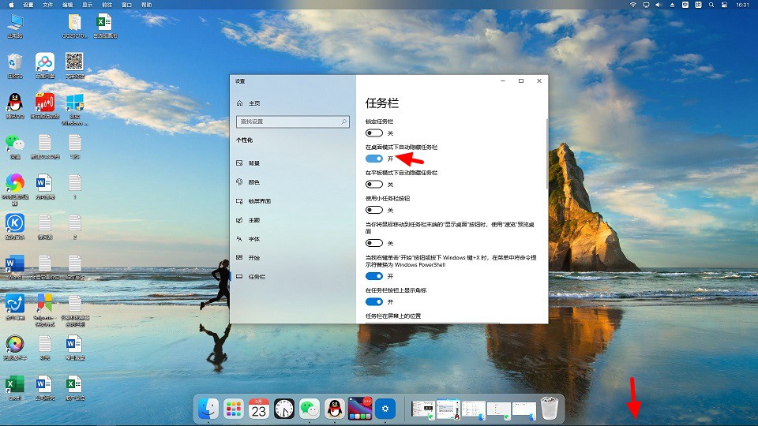Open the 编辑 menu in the menu bar

click(x=68, y=5)
